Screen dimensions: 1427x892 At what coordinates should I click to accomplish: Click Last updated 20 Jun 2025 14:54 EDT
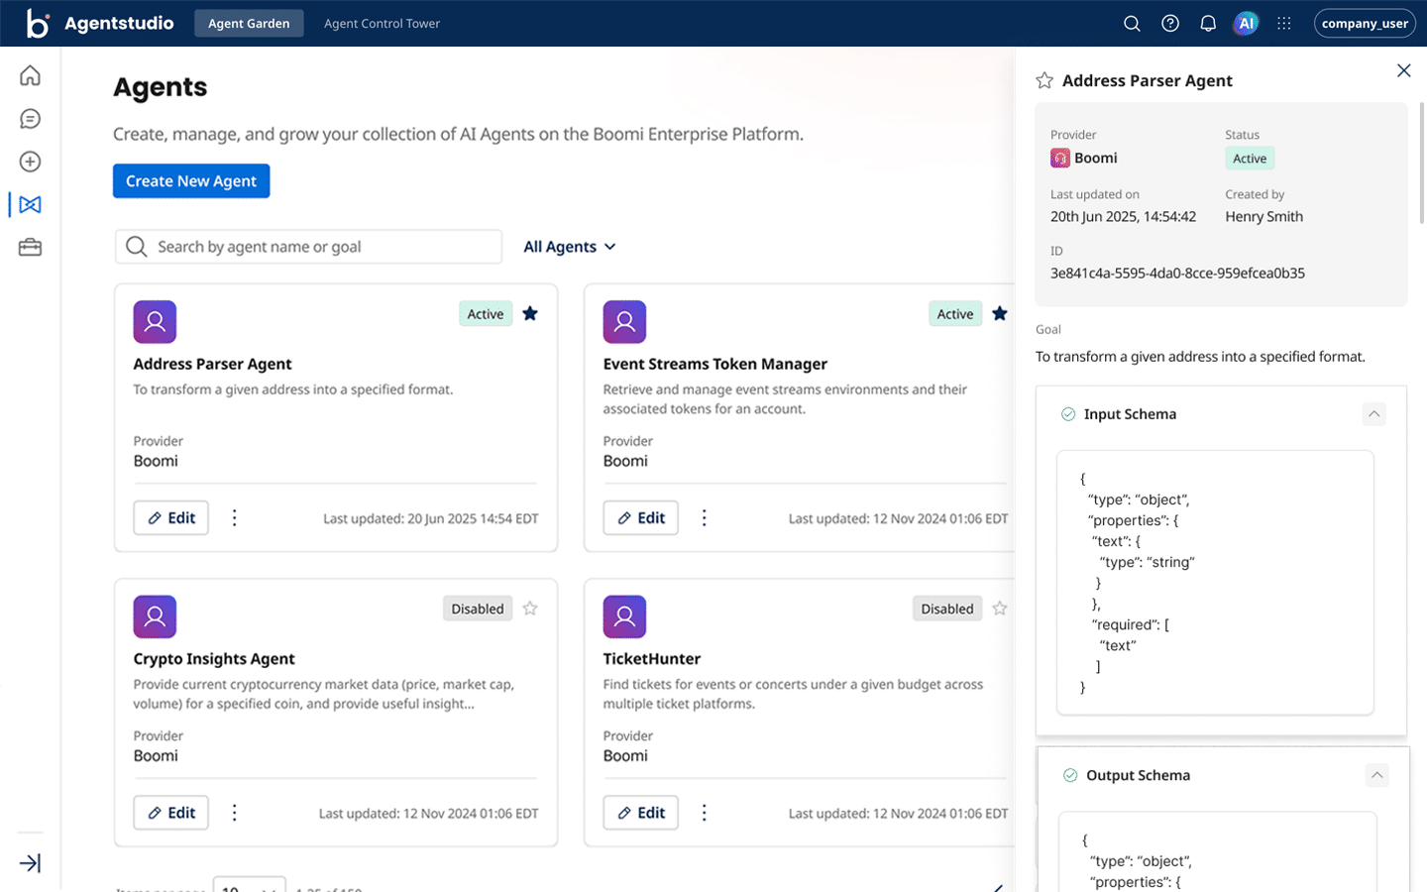point(431,518)
